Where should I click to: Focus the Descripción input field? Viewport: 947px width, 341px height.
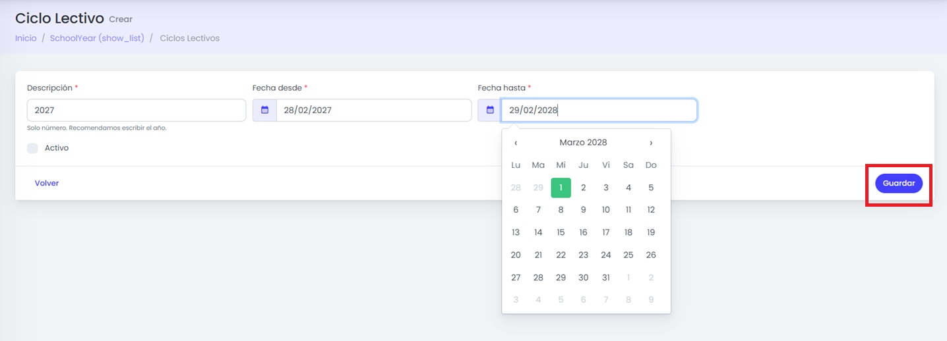137,110
